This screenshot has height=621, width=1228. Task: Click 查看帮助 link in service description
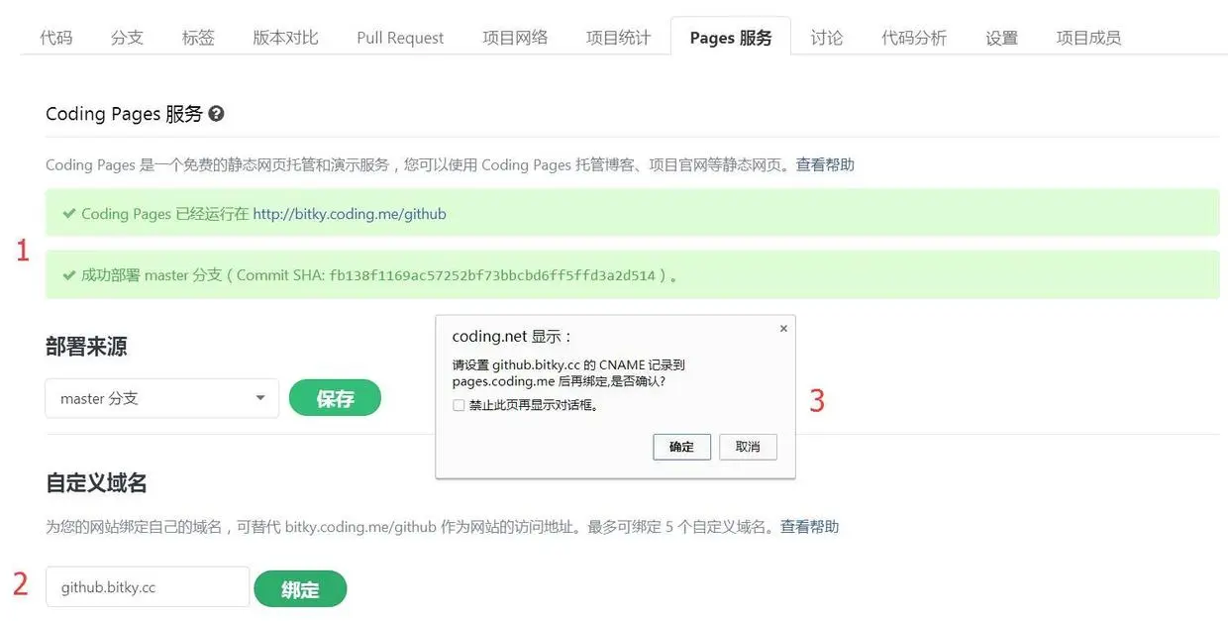click(x=825, y=164)
